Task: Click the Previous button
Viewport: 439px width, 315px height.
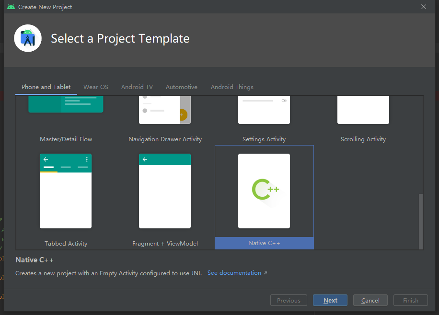Action: coord(289,300)
